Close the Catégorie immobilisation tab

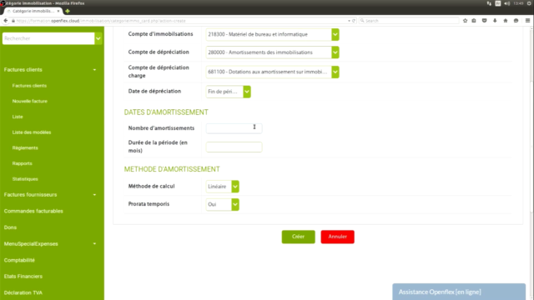click(x=58, y=11)
